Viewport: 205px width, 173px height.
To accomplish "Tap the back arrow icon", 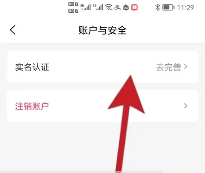I will point(13,30).
